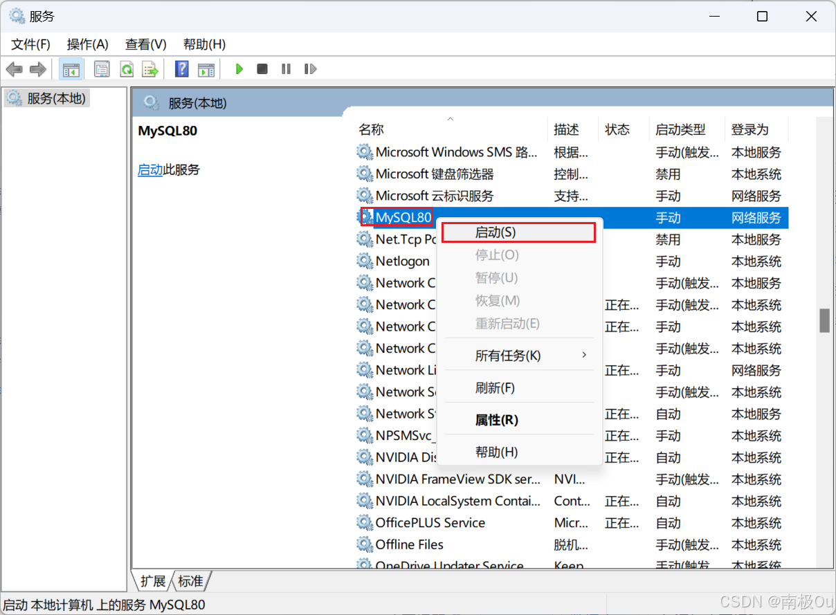Switch to the 标准 tab

[191, 581]
